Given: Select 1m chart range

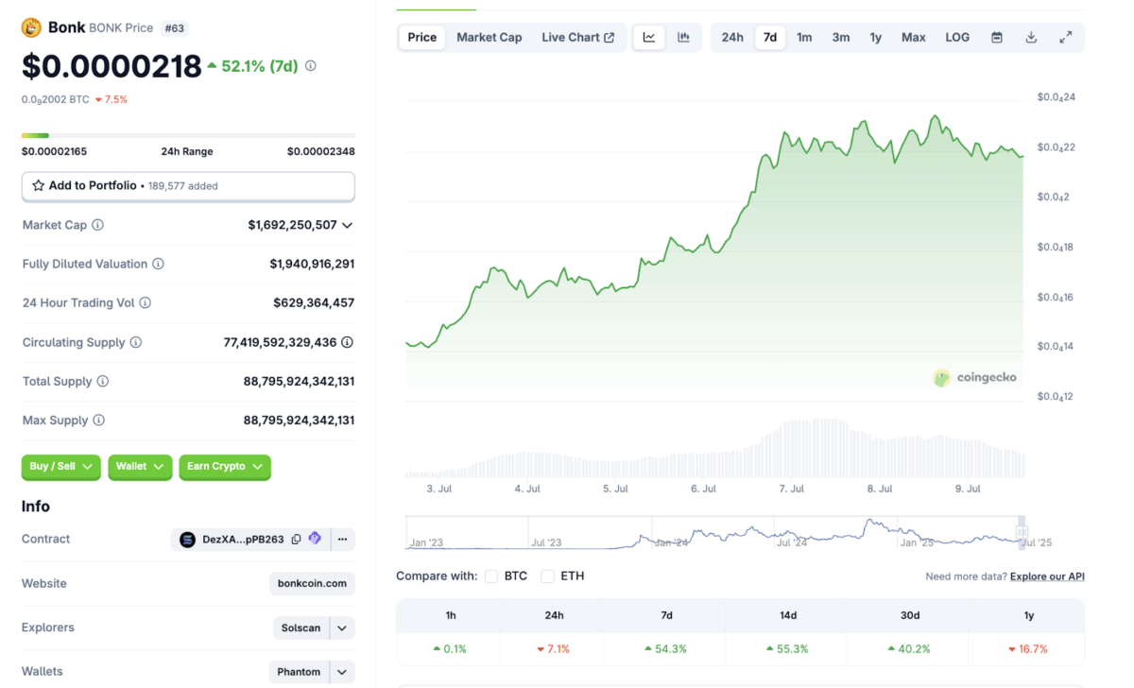Looking at the screenshot, I should point(804,38).
